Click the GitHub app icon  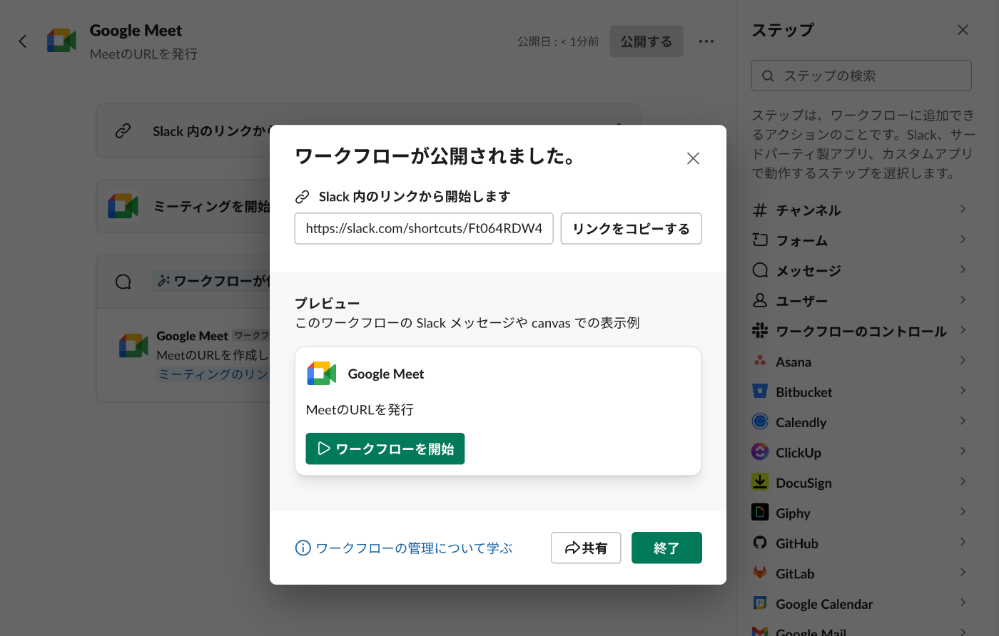760,543
